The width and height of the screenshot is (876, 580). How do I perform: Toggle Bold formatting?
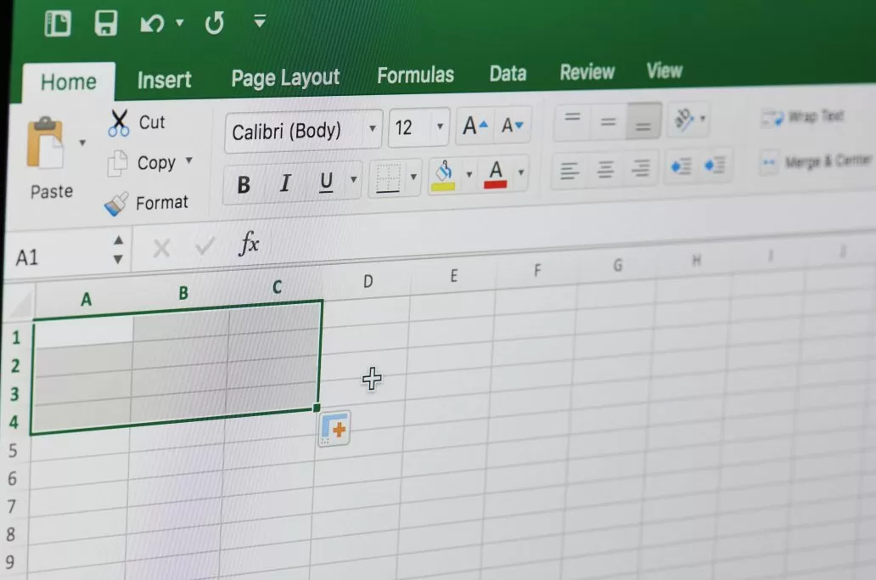point(244,184)
